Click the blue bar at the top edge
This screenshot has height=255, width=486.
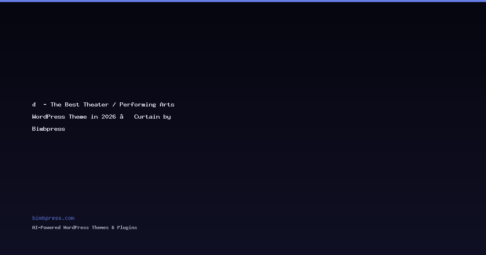pyautogui.click(x=243, y=1)
